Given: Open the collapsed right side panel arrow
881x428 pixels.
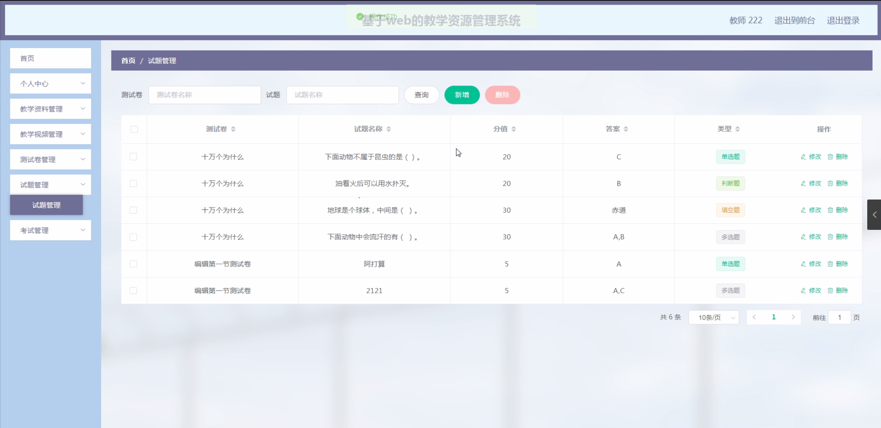Looking at the screenshot, I should tap(874, 215).
